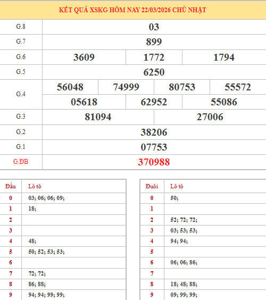Select the Đuôi row "09; 99; 99;"
Image resolution: width=266 pixels, height=300 pixels.
click(184, 295)
